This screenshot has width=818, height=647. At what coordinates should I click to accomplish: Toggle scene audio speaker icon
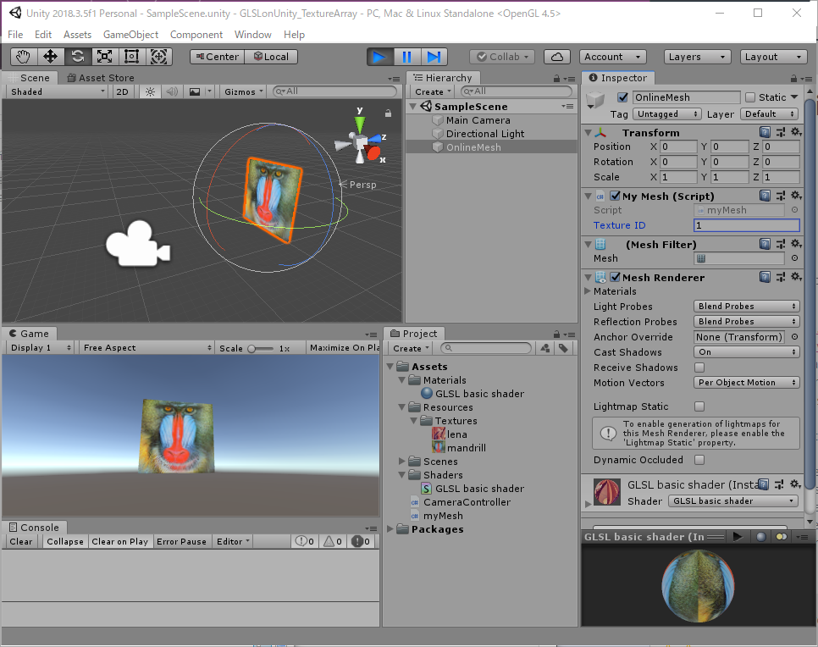172,91
